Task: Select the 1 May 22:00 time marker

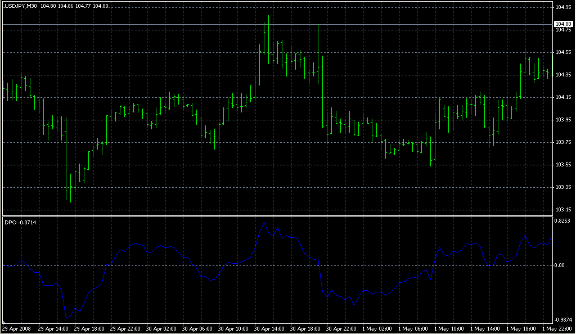Action: 557,328
